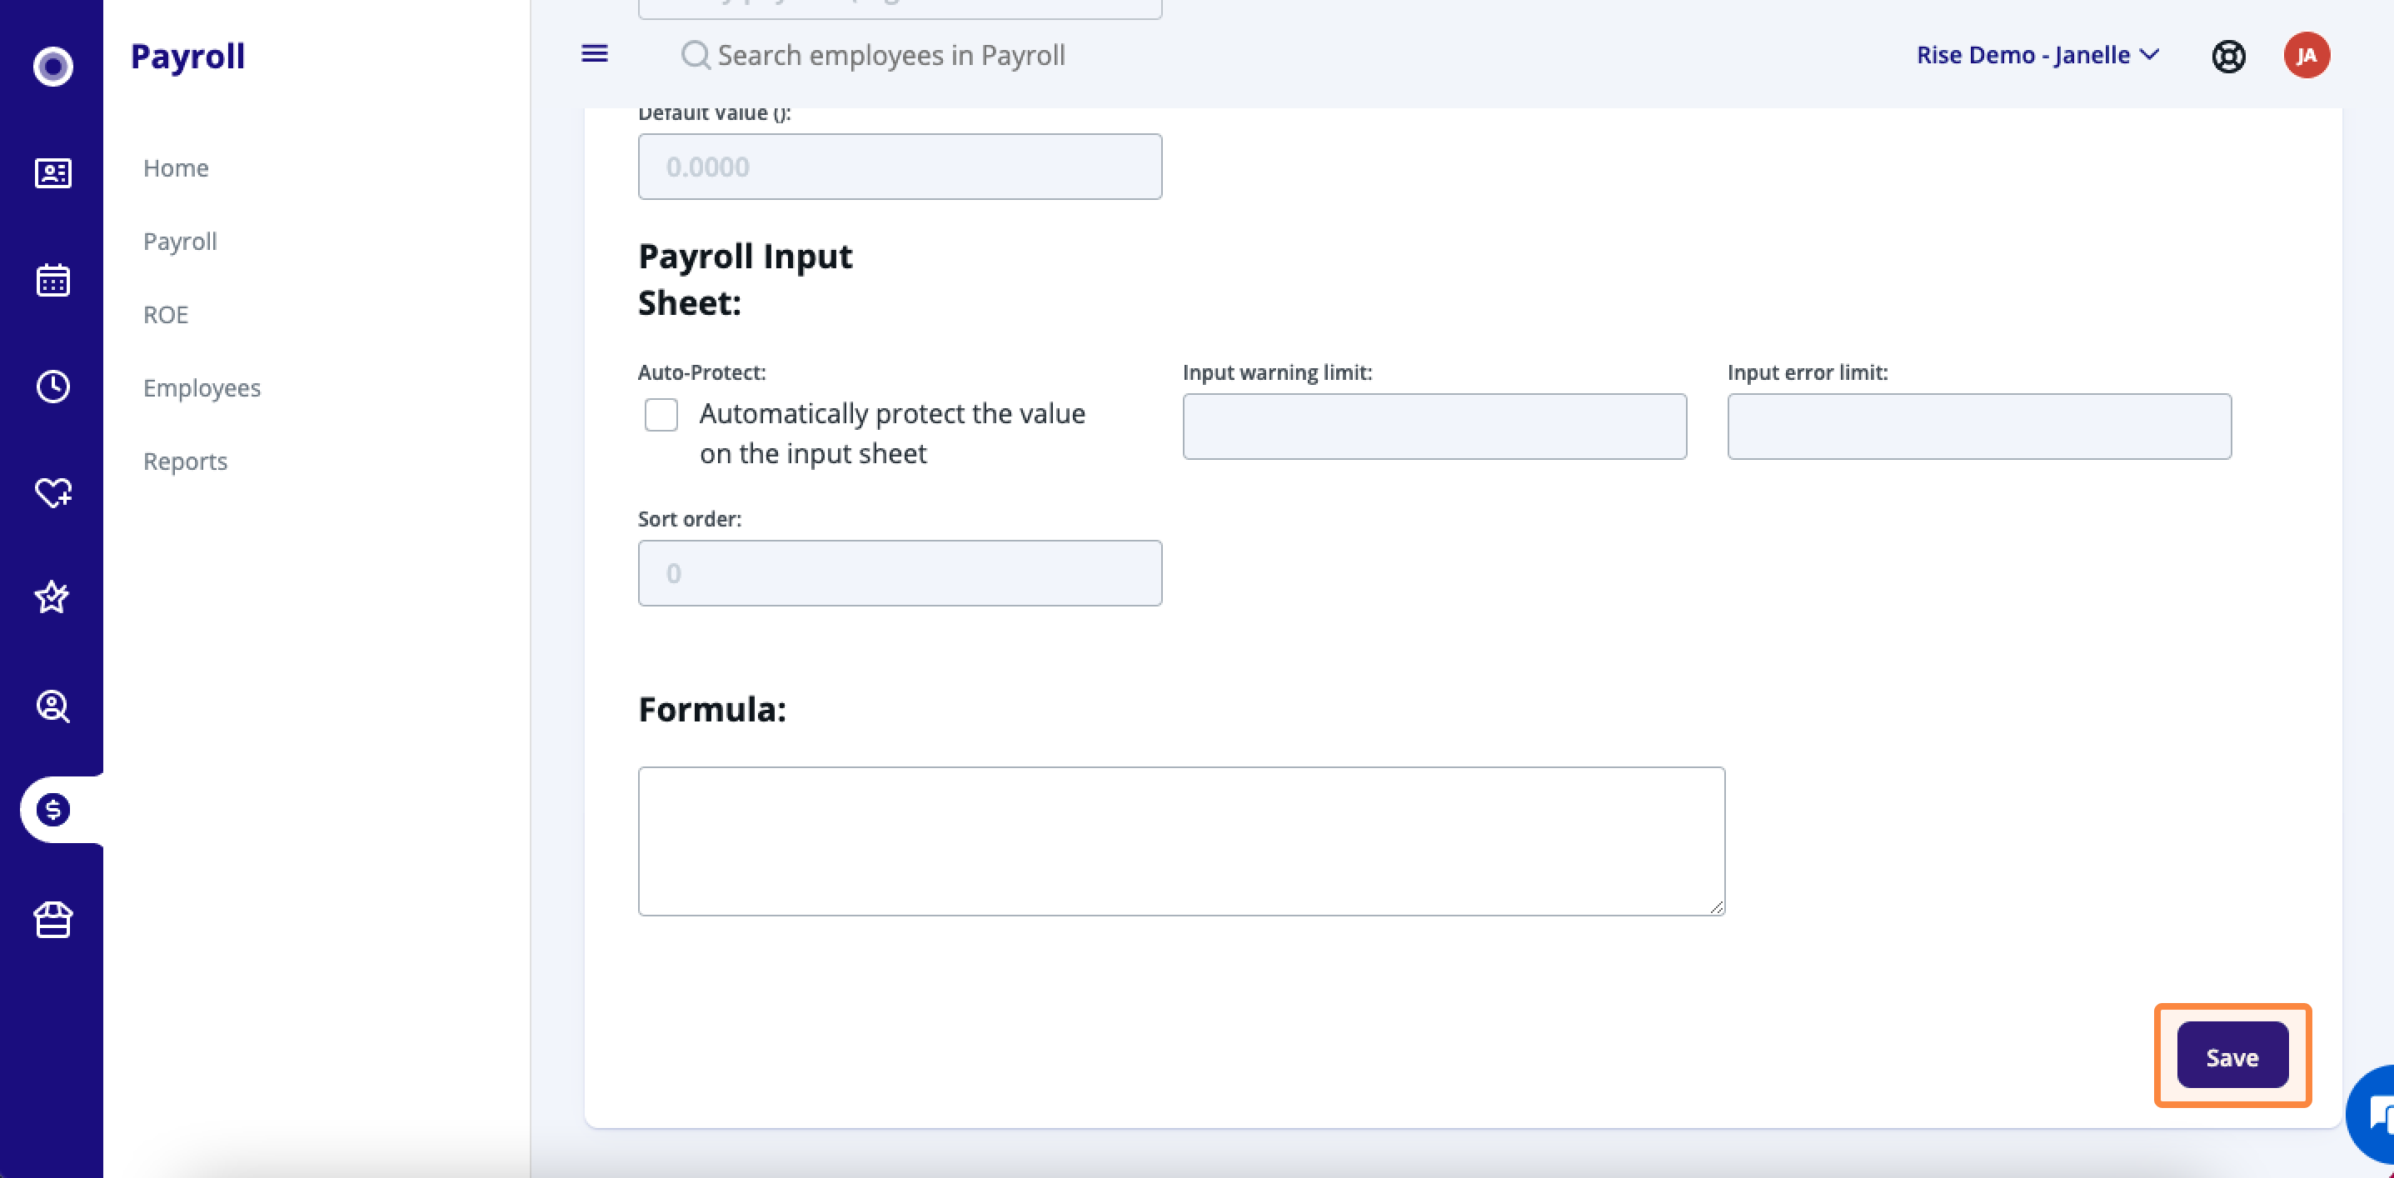
Task: Open the Employees menu item
Action: click(202, 387)
